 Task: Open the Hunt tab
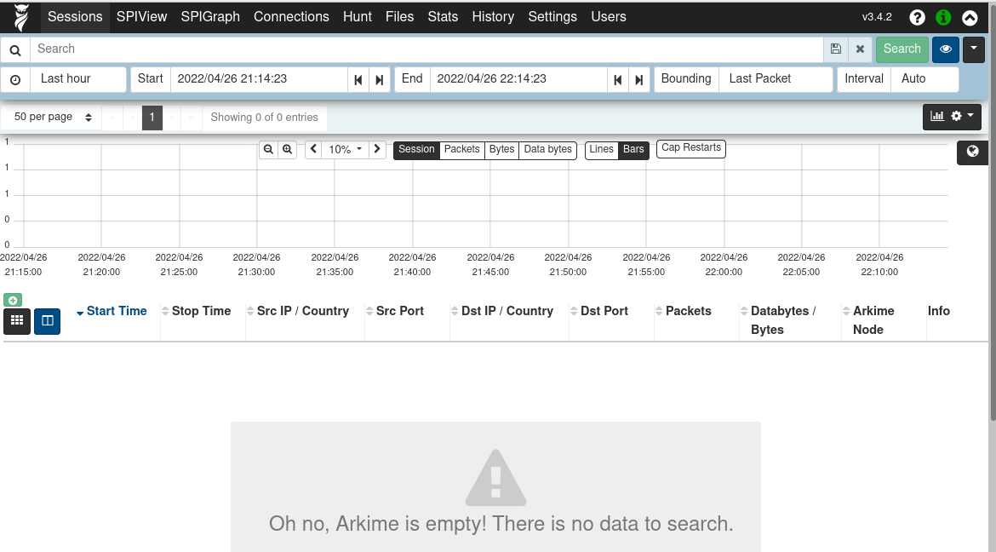click(x=358, y=17)
